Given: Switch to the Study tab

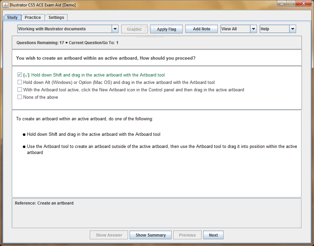Looking at the screenshot, I should tap(12, 18).
